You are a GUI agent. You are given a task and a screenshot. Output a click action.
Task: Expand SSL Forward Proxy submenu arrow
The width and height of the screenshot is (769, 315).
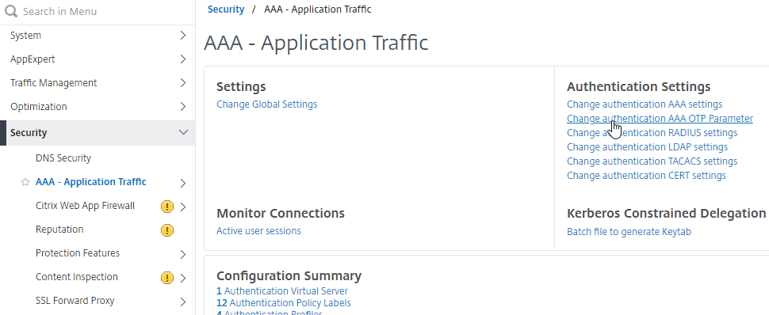[183, 302]
